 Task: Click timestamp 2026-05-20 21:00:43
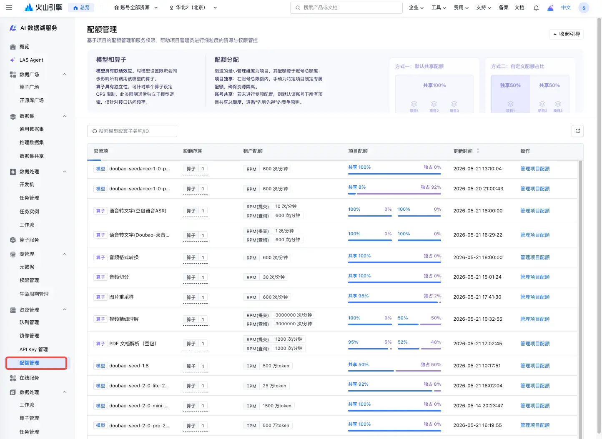pos(478,189)
